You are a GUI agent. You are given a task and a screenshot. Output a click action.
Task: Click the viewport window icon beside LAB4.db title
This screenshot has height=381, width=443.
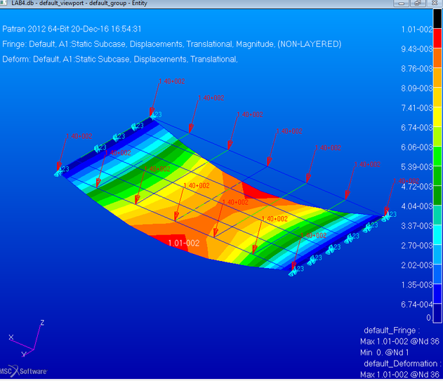point(4,3)
